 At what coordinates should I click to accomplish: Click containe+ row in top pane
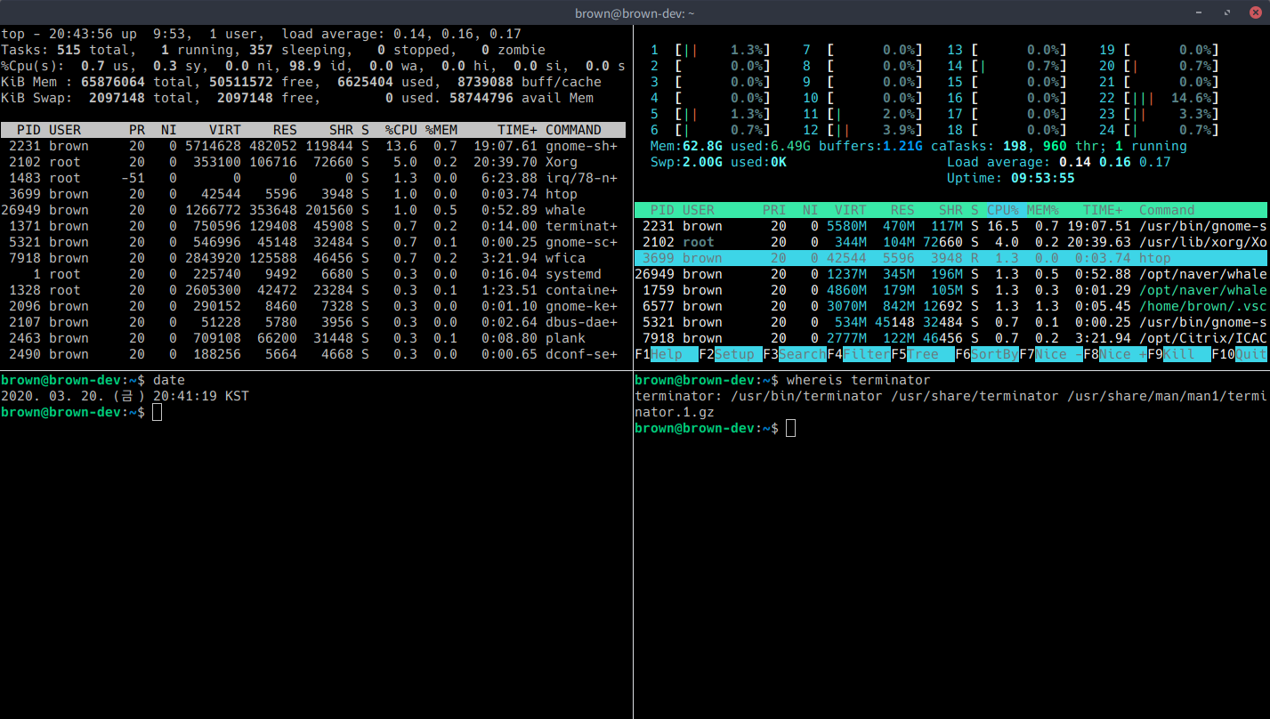pyautogui.click(x=313, y=290)
